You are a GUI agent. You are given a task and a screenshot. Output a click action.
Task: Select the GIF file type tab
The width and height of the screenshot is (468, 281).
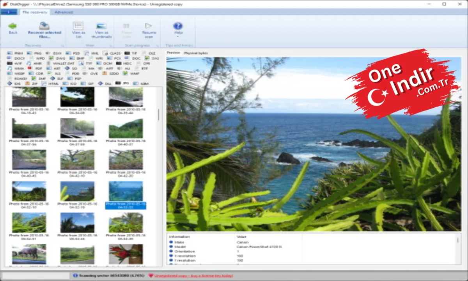[87, 84]
